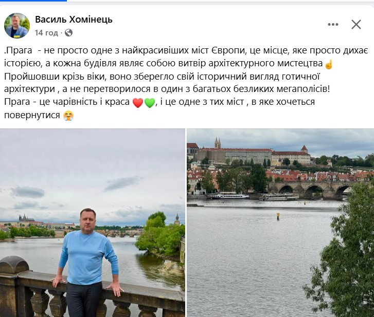Click the globe public privacy icon
374x317 pixels.
tap(68, 33)
